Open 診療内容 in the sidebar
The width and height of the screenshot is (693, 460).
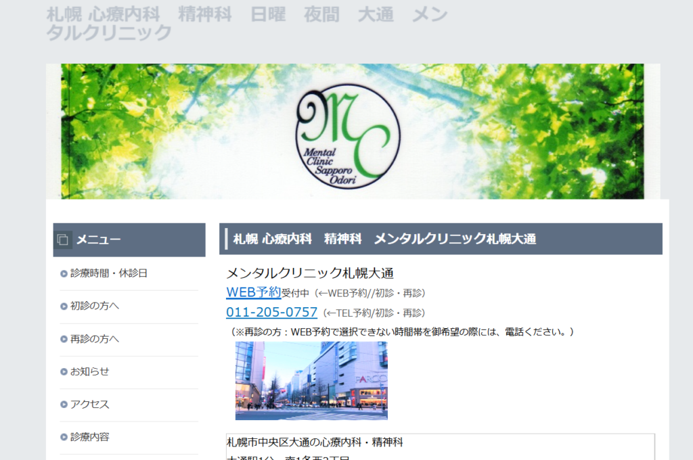click(x=89, y=438)
